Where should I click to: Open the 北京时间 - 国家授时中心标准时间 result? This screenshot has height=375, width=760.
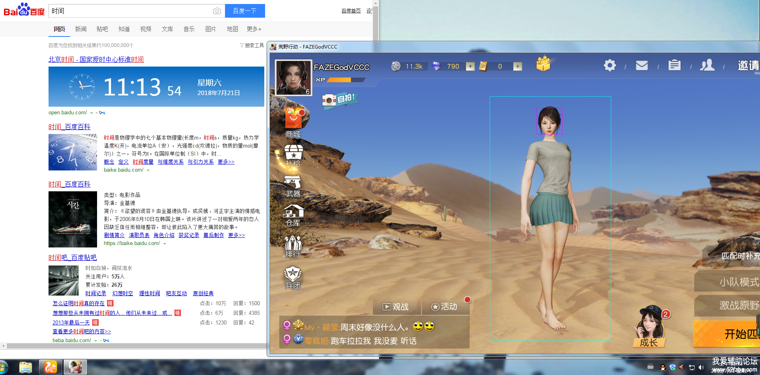(96, 59)
